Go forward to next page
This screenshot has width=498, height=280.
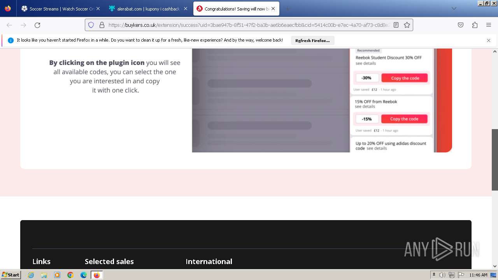coord(23,25)
